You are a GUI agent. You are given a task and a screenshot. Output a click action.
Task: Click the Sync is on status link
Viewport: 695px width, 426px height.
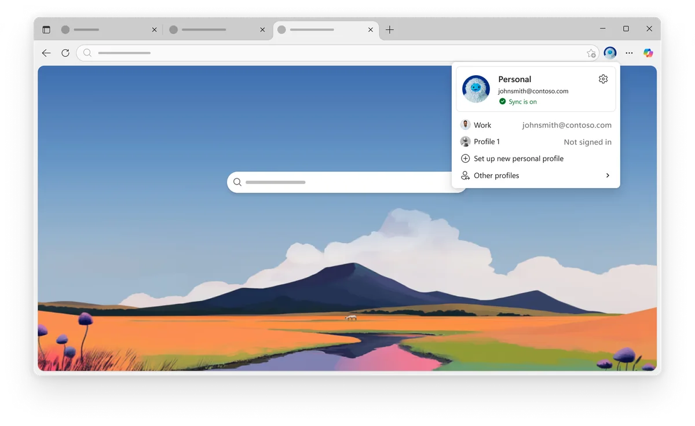tap(522, 102)
